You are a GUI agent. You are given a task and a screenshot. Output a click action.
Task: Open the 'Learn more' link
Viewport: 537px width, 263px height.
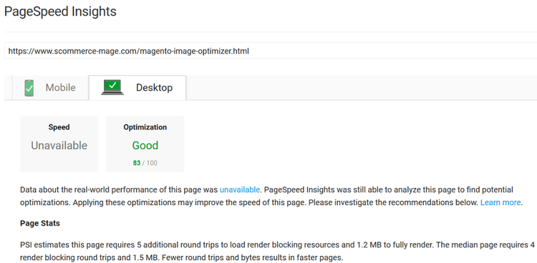[500, 202]
